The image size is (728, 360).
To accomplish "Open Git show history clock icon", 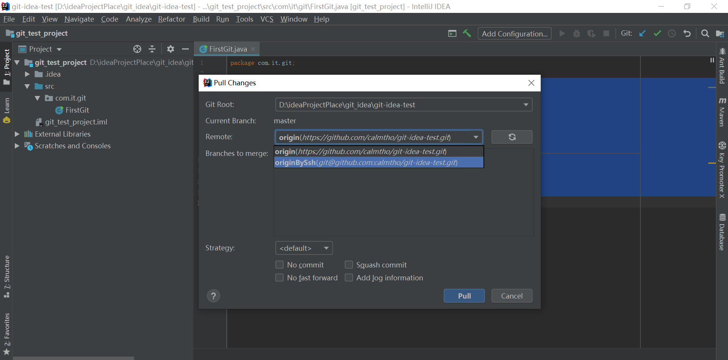I will (672, 33).
